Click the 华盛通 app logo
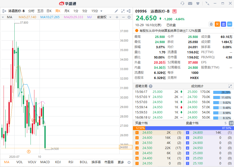Image resolution: width=234 pixels, height=167 pixels. pos(67,3)
